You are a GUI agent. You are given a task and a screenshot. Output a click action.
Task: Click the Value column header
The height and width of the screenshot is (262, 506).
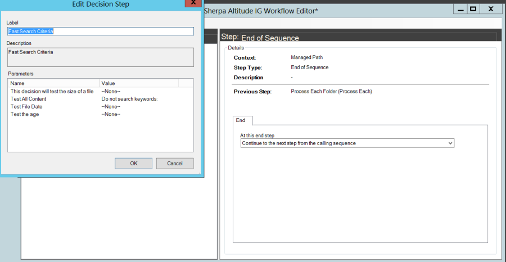click(x=138, y=83)
